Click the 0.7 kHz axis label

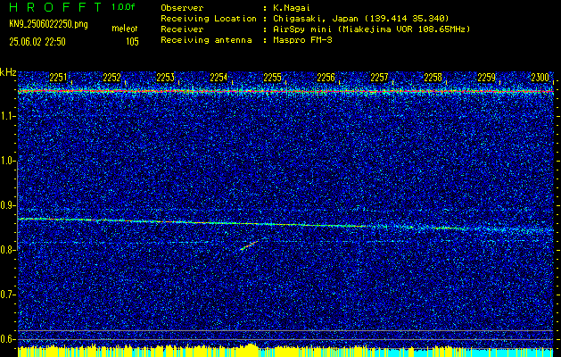[x=8, y=295]
